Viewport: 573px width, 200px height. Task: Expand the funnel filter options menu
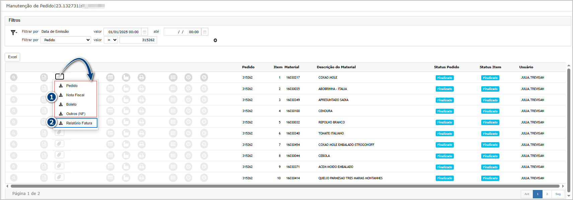[14, 32]
